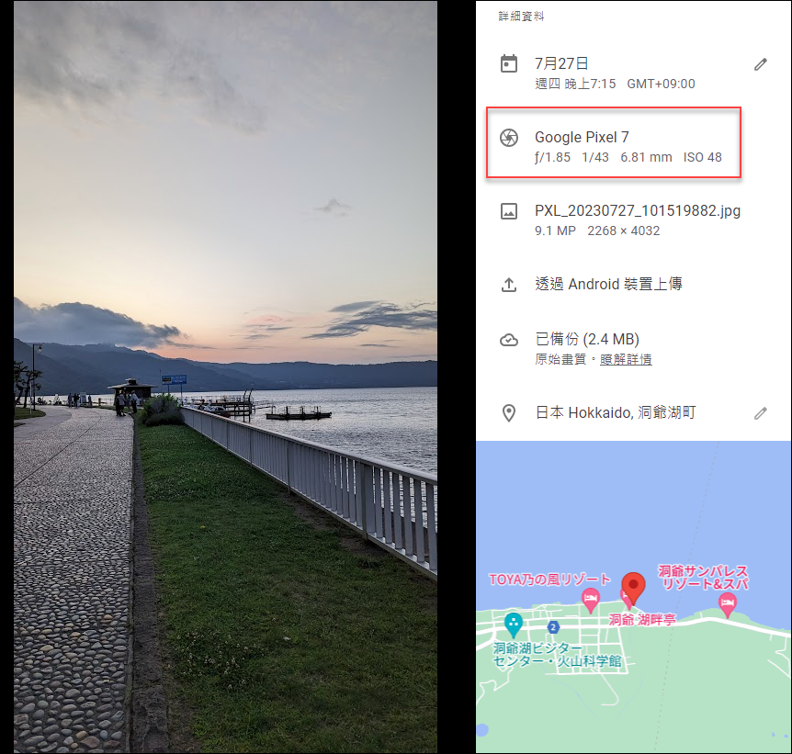The height and width of the screenshot is (754, 792).
Task: Click TOYA乃の風リゾート hotel pin
Action: point(590,600)
